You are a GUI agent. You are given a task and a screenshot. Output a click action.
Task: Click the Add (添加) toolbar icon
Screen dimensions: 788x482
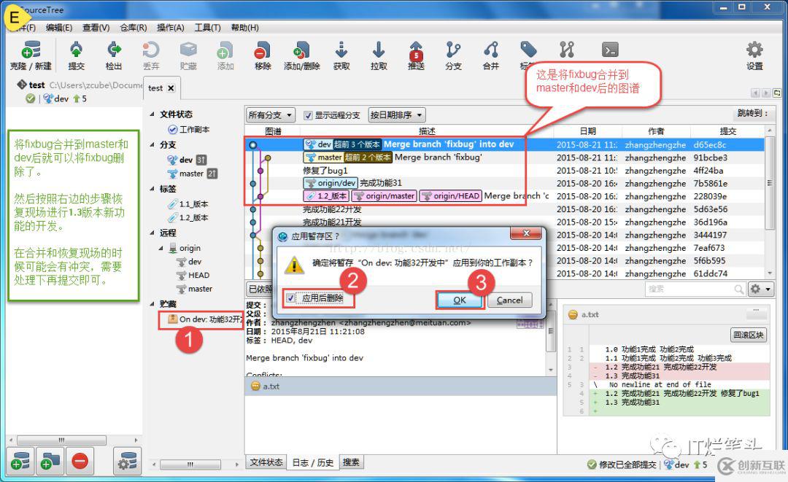[x=225, y=55]
